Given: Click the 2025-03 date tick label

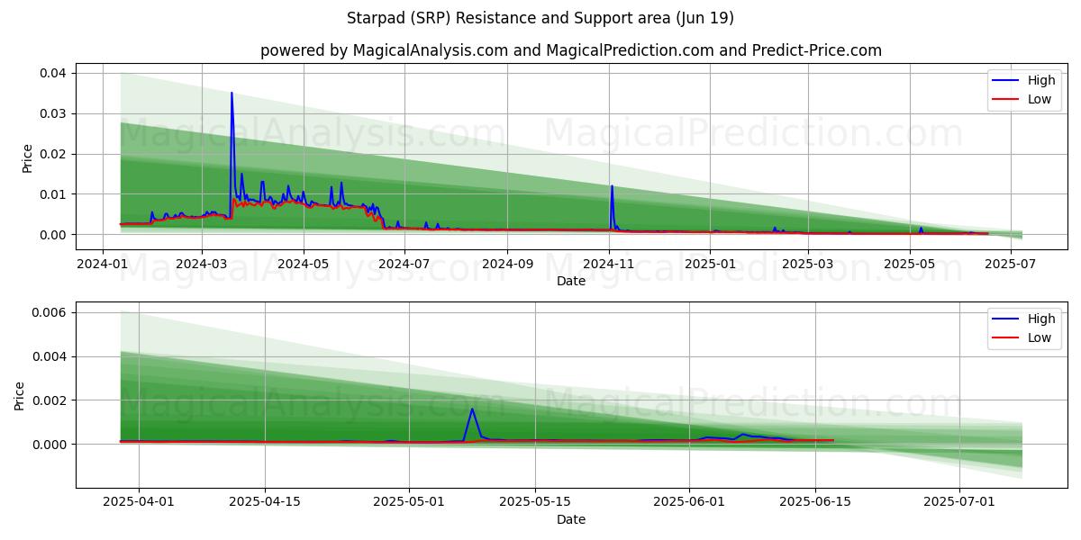Looking at the screenshot, I should tap(808, 264).
